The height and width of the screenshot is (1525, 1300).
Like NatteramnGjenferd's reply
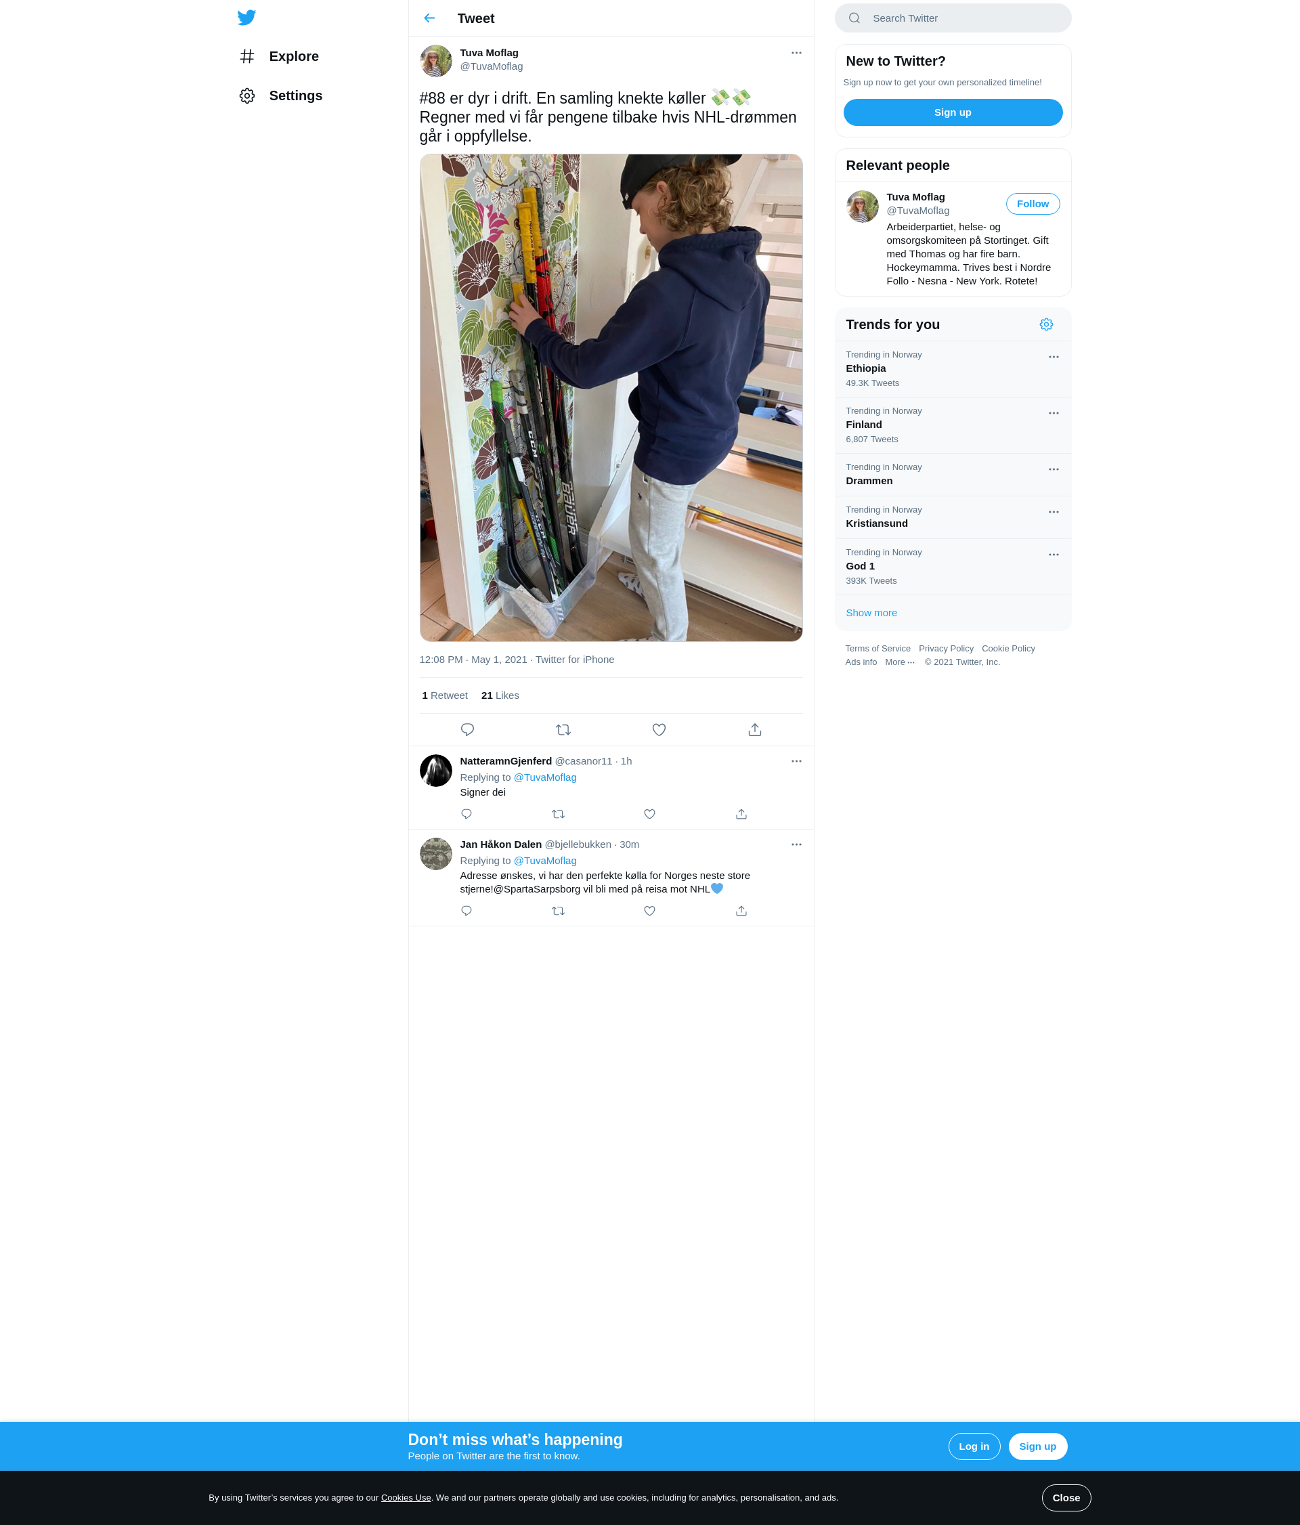click(649, 814)
